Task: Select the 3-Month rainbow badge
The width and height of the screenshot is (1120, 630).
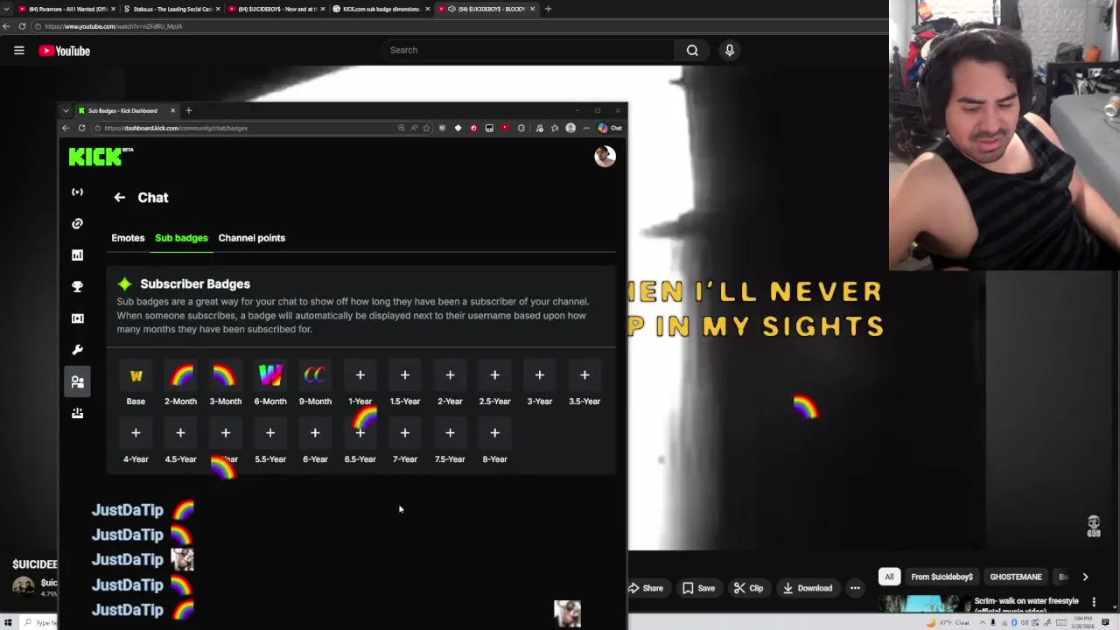Action: click(x=225, y=375)
